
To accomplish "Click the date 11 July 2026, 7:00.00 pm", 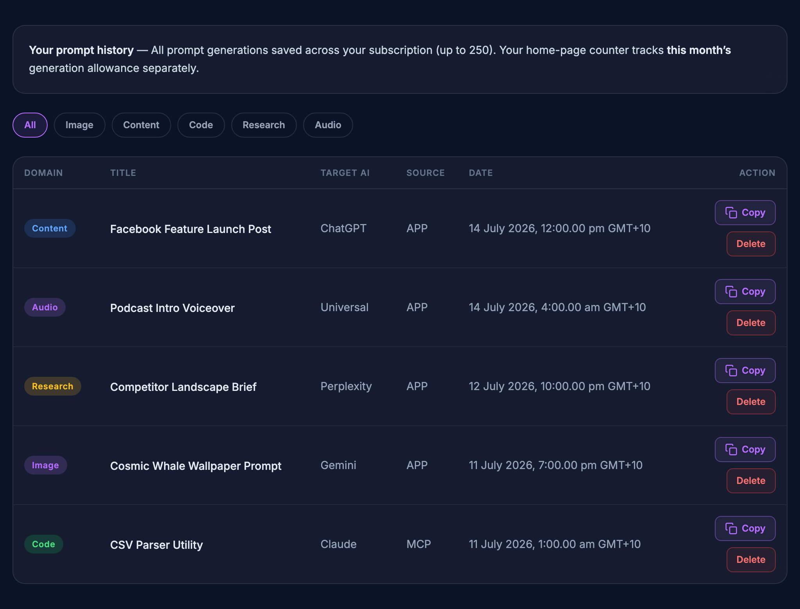I will [555, 465].
